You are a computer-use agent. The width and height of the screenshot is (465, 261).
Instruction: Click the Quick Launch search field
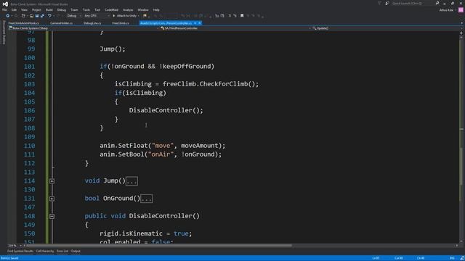(x=412, y=3)
